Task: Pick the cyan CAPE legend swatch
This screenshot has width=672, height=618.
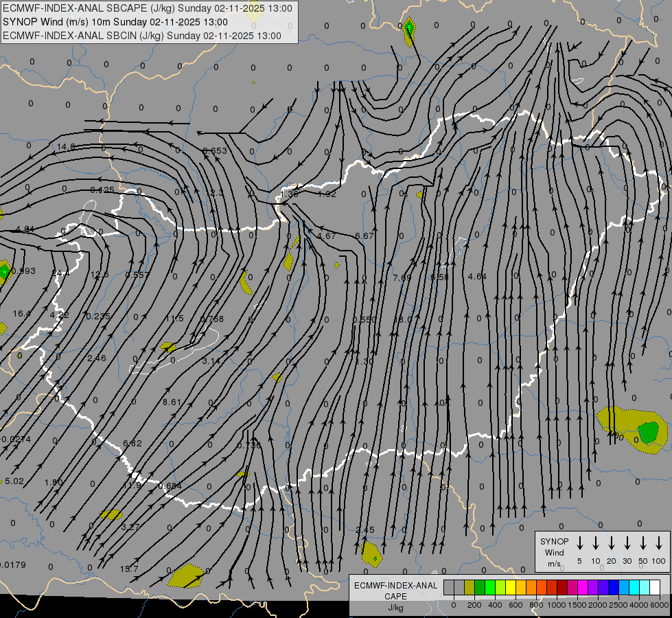Action: 634,588
